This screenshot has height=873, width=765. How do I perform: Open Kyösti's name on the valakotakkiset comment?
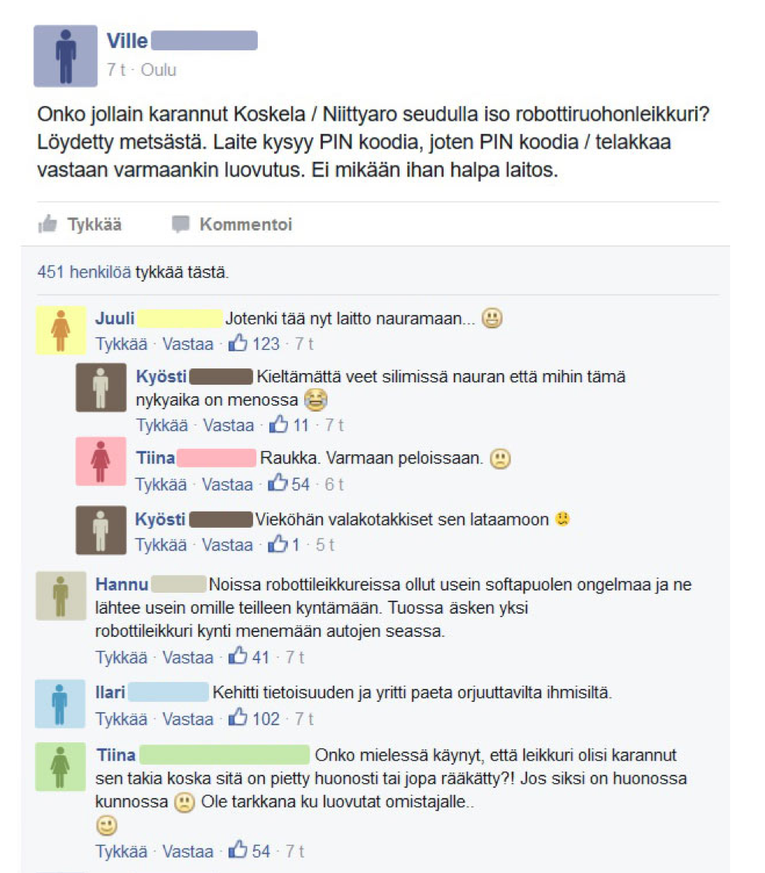coord(160,519)
